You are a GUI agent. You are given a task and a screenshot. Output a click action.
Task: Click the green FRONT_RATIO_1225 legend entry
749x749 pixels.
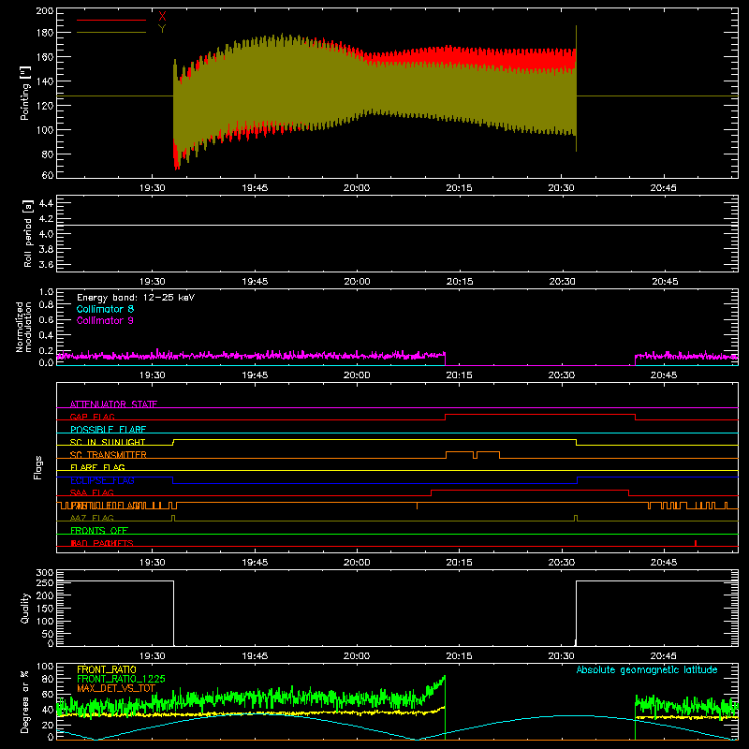click(121, 679)
